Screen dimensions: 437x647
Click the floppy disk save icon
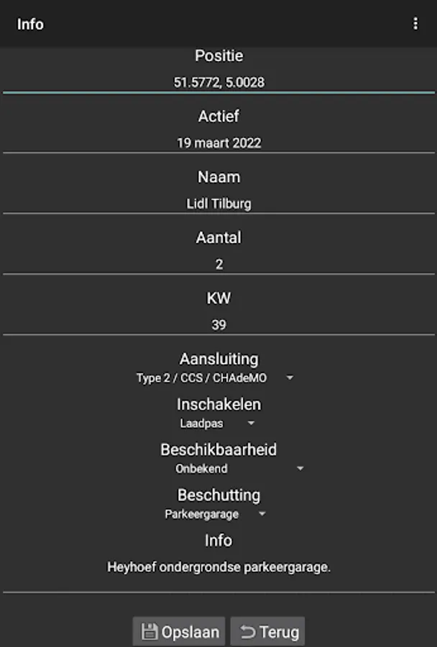coord(149,632)
